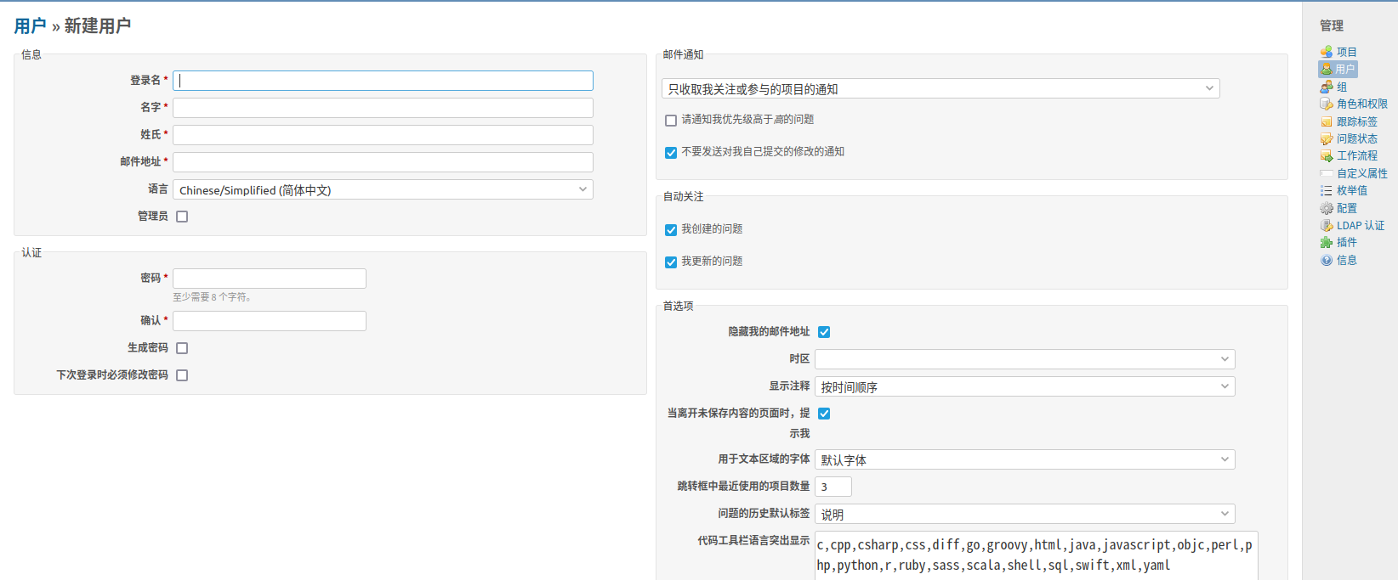Click the 组 group icon in sidebar
The width and height of the screenshot is (1398, 580).
pyautogui.click(x=1326, y=87)
